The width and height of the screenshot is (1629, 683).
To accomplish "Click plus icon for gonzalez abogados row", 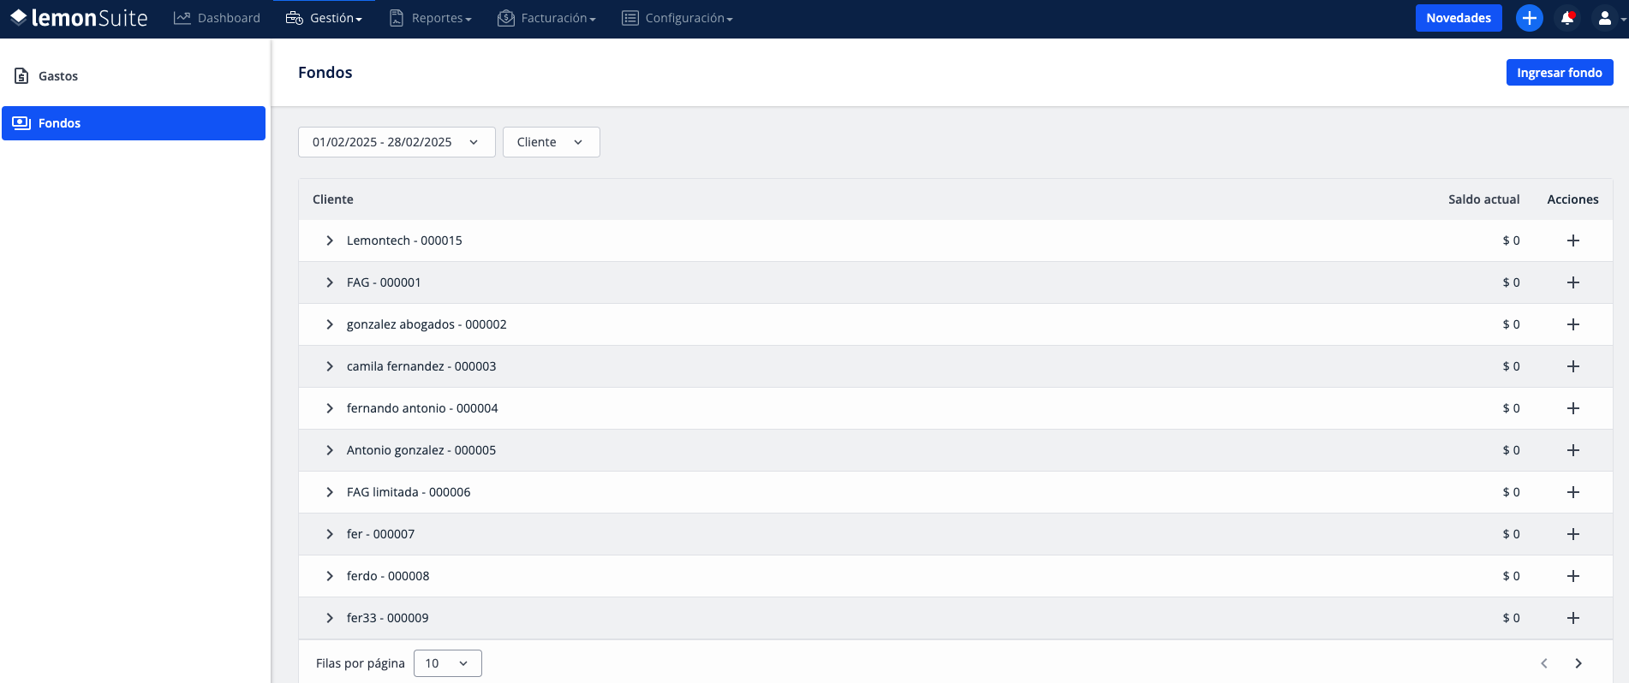I will click(1573, 324).
